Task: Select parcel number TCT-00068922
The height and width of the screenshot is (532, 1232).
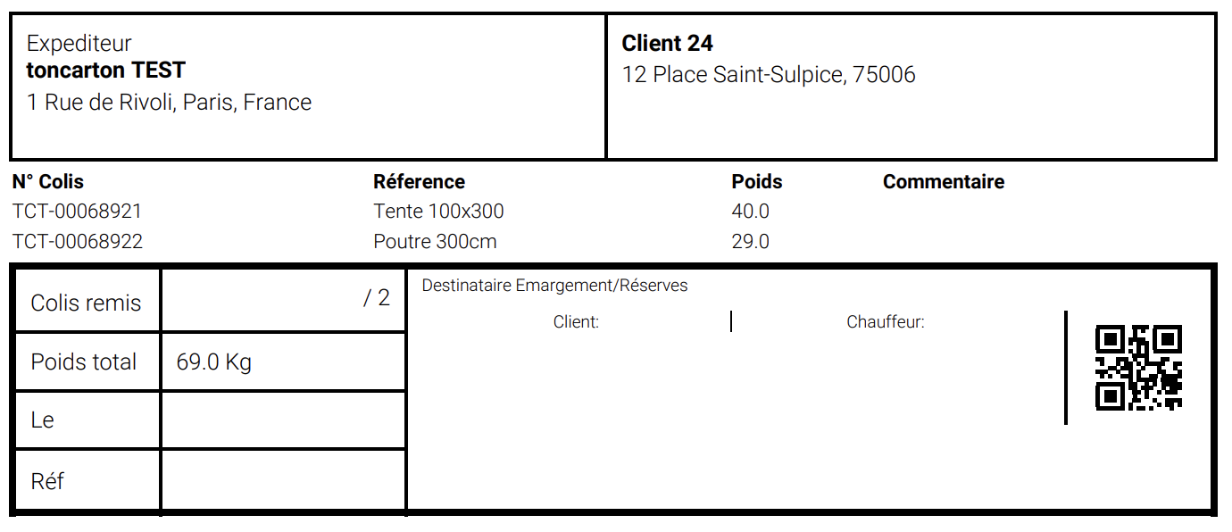Action: (77, 241)
